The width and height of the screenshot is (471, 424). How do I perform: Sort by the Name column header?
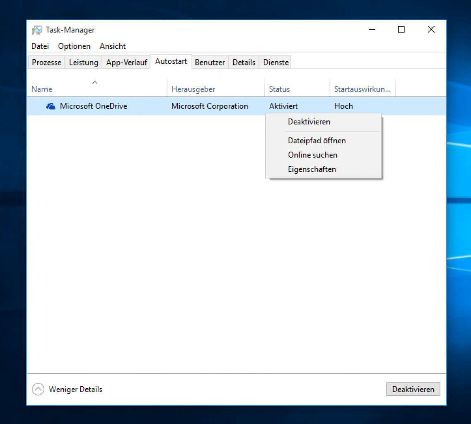97,88
